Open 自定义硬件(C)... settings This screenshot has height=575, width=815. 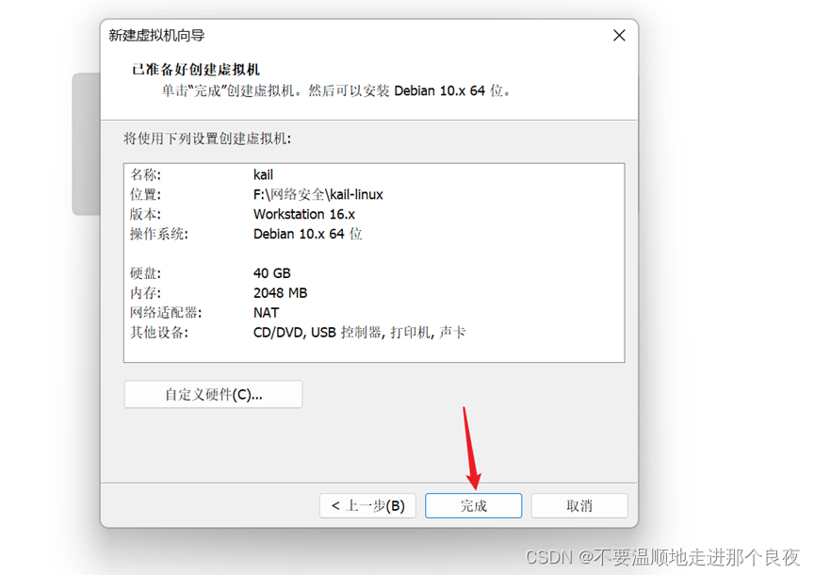(213, 394)
